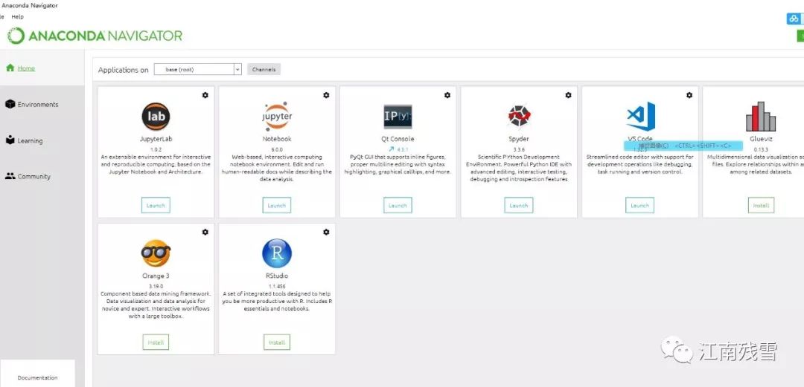Install Orange 3
The image size is (804, 387).
coord(156,342)
